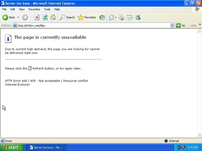Open the Search pane in toolbar
The width and height of the screenshot is (202, 151).
click(67, 17)
